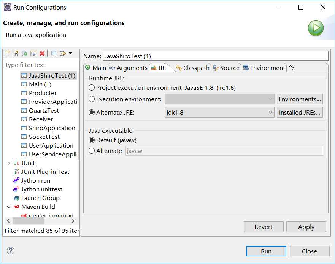Click the vertical scrollbar of the tree

pos(78,145)
